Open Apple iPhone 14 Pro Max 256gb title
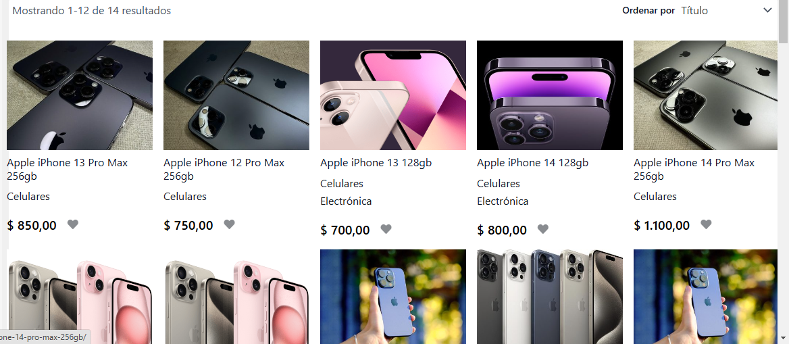The image size is (789, 344). click(694, 170)
